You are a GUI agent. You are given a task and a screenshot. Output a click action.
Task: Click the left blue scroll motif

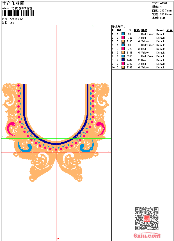pyautogui.click(x=25, y=147)
